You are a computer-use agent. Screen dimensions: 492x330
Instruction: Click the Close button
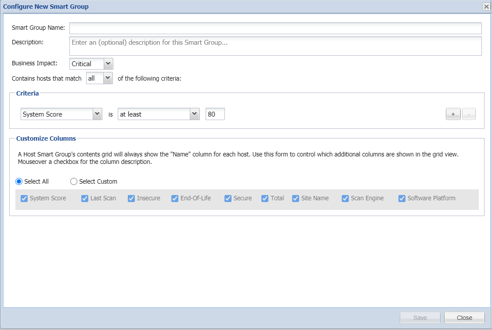464,318
